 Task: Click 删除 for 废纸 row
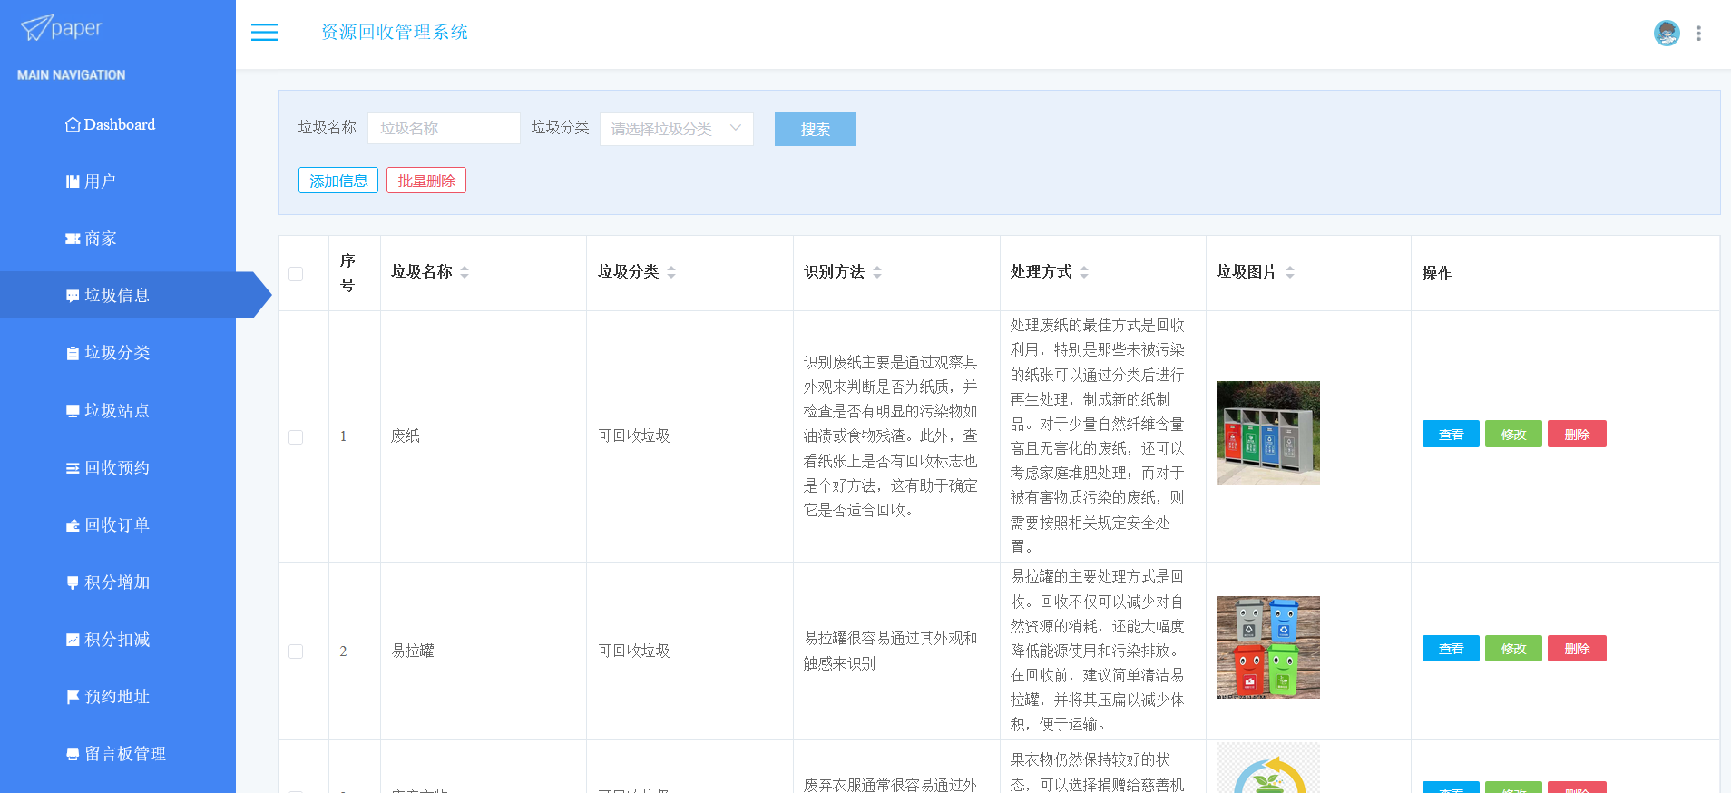coord(1577,434)
